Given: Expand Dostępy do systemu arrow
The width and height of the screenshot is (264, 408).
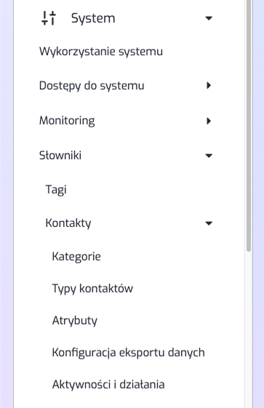Looking at the screenshot, I should (209, 85).
